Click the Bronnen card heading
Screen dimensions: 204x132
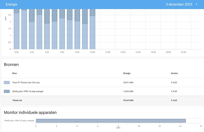(11, 65)
